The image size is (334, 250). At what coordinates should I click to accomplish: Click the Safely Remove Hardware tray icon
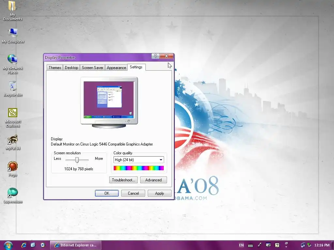[309, 245]
